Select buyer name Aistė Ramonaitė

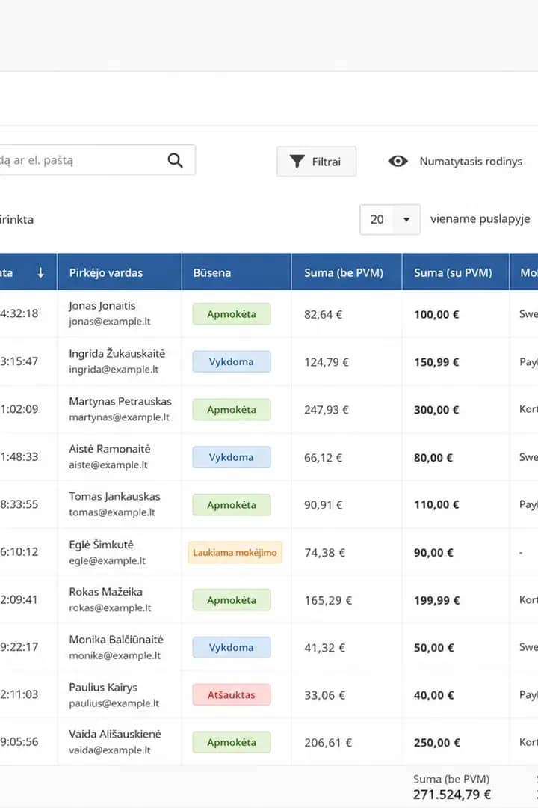[110, 449]
